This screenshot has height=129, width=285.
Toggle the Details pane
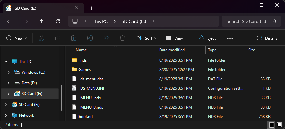[x=267, y=38]
